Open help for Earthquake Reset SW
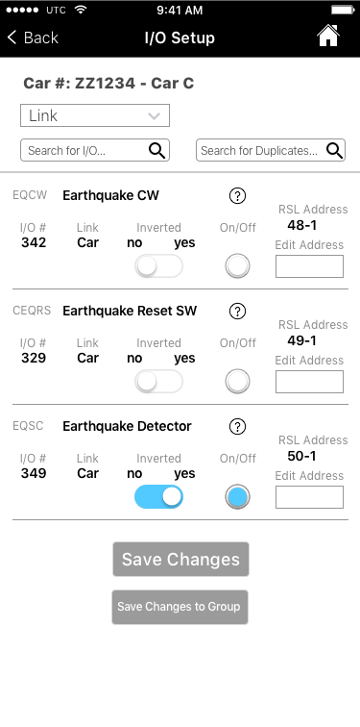Screen dimensions: 360x727 (x=237, y=312)
